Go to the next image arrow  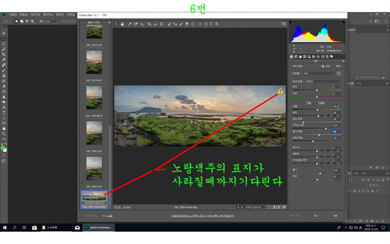241,207
